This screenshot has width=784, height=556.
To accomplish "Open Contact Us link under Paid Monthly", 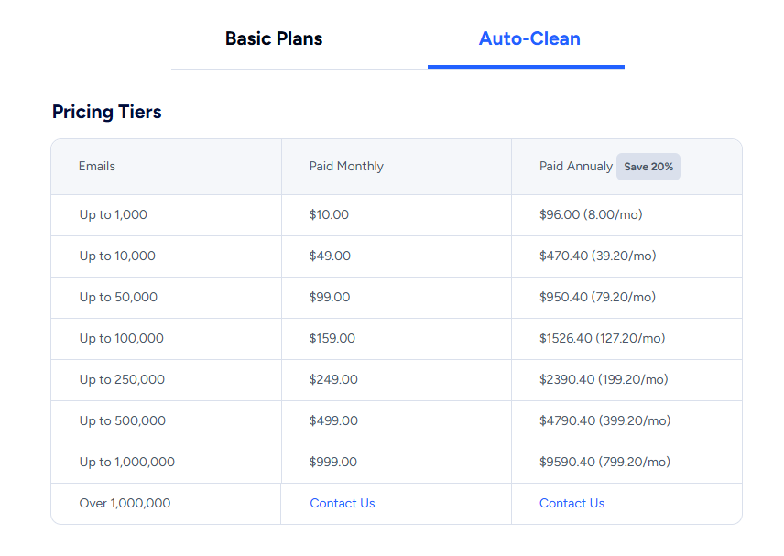I will [343, 503].
